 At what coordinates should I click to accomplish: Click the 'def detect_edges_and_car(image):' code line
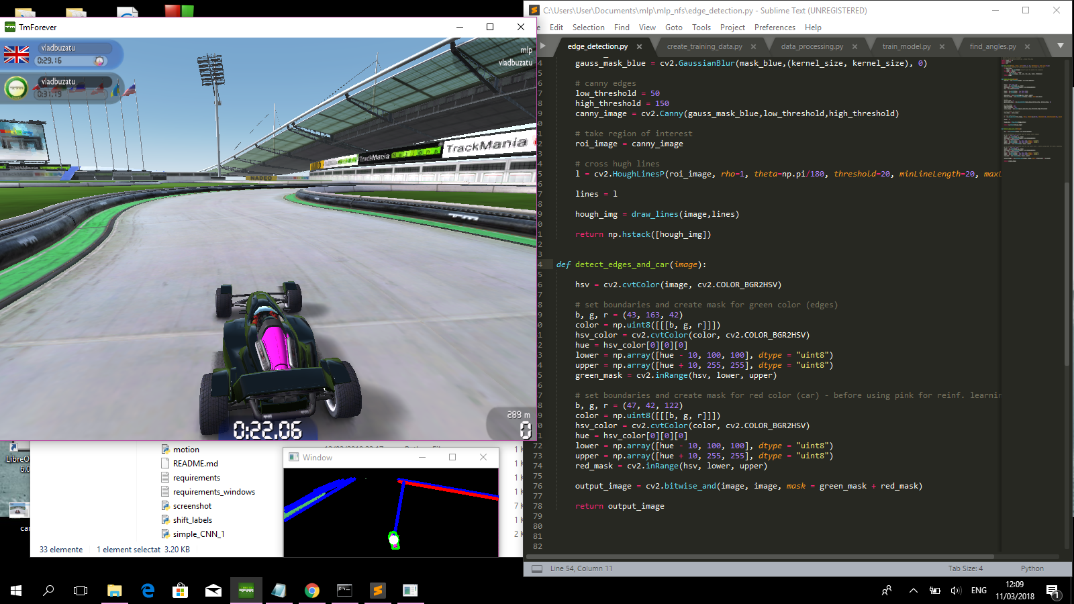(631, 264)
